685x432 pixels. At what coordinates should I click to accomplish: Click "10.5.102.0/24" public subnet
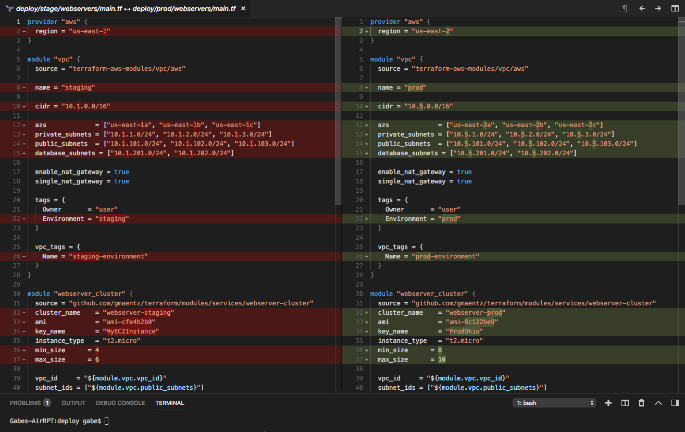click(x=542, y=144)
